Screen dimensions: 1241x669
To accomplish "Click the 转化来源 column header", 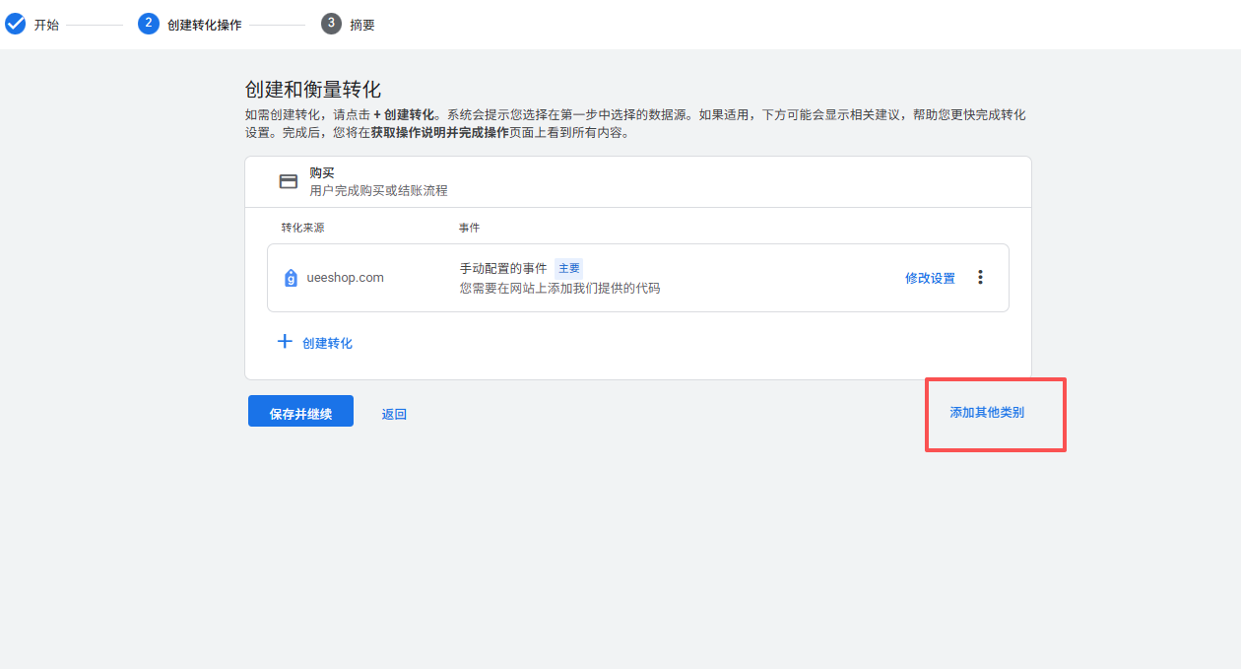I will click(x=302, y=228).
